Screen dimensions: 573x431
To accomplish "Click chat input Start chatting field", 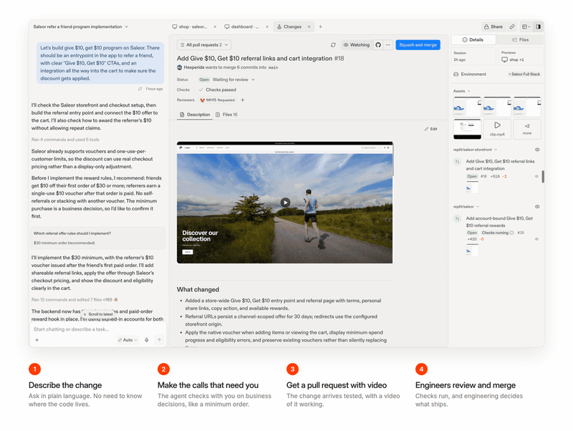I will pyautogui.click(x=98, y=329).
